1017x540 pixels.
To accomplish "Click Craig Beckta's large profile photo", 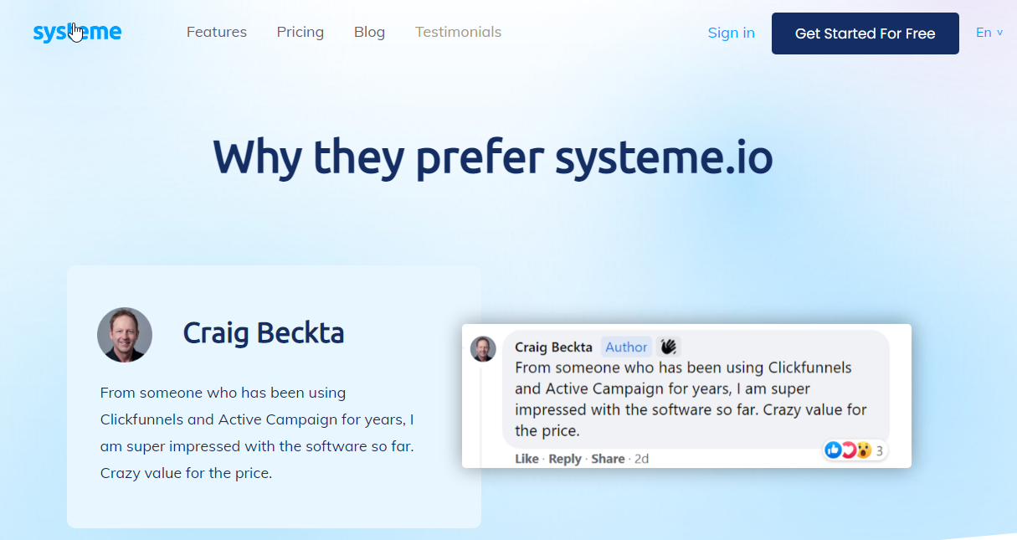I will click(x=125, y=335).
